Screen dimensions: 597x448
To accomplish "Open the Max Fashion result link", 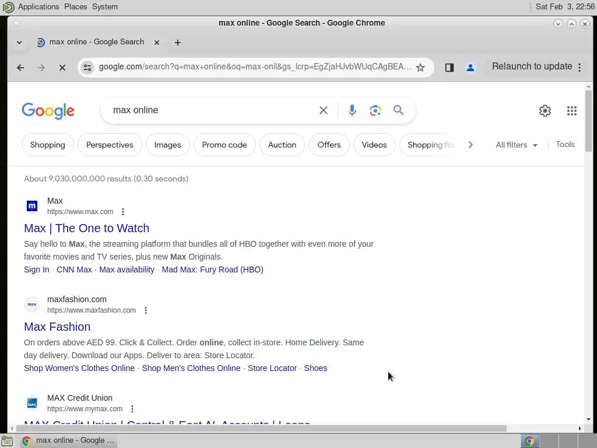I will (57, 327).
